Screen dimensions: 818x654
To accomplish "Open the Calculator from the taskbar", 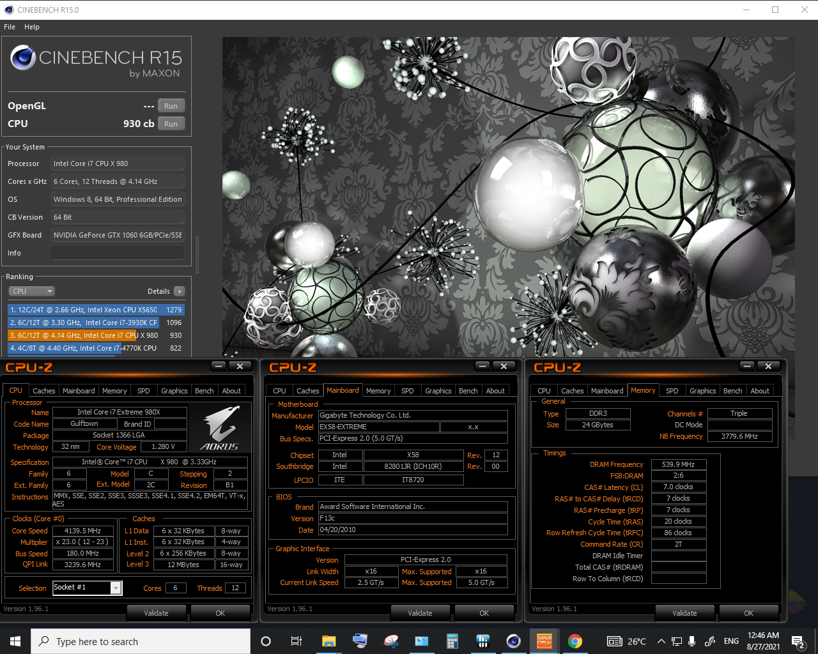I will (x=452, y=641).
